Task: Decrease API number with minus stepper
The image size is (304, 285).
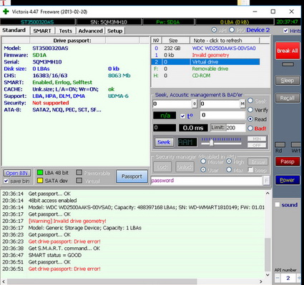Action: coord(278,278)
